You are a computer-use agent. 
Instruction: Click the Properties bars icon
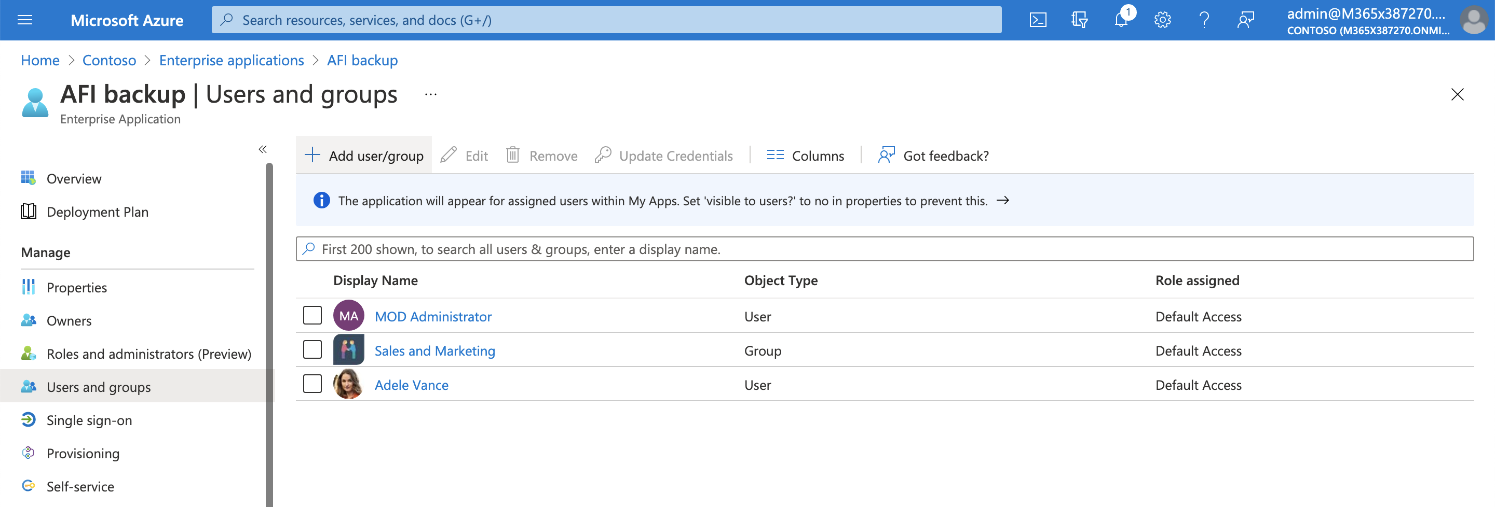click(28, 287)
